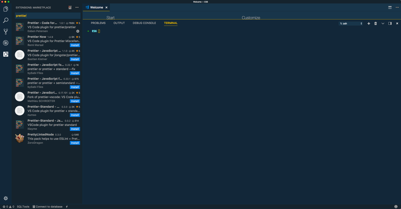Kill the terminal with trash icon
The image size is (401, 209).
pos(376,24)
